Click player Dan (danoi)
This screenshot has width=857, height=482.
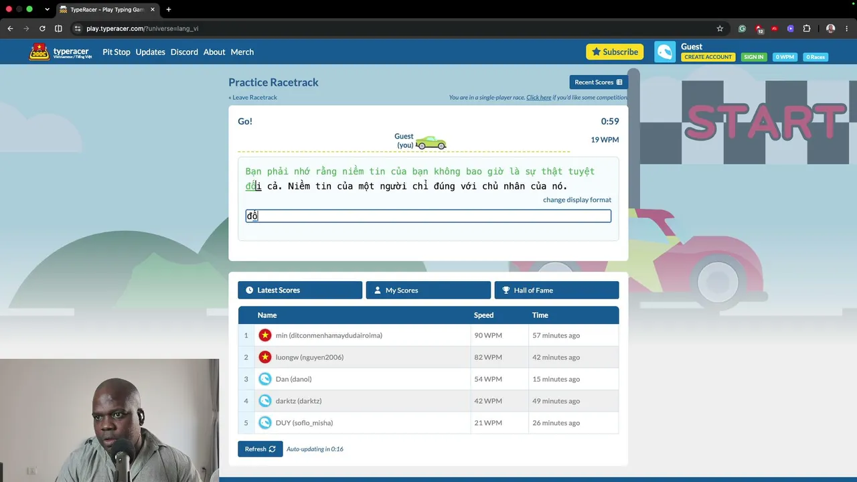[x=294, y=379]
